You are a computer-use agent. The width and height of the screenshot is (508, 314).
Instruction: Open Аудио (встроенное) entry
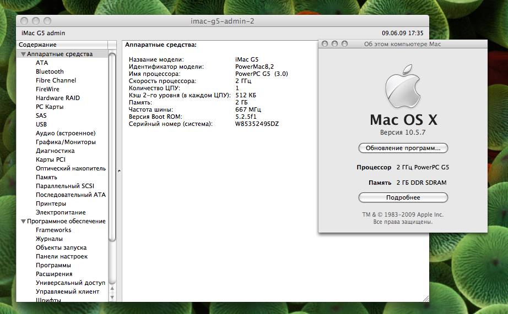[x=66, y=133]
